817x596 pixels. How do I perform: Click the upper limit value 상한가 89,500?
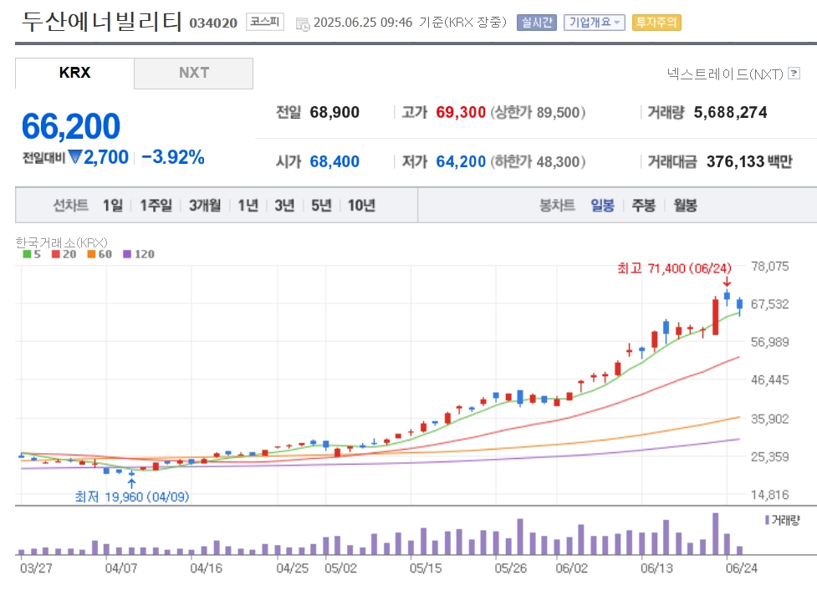538,113
